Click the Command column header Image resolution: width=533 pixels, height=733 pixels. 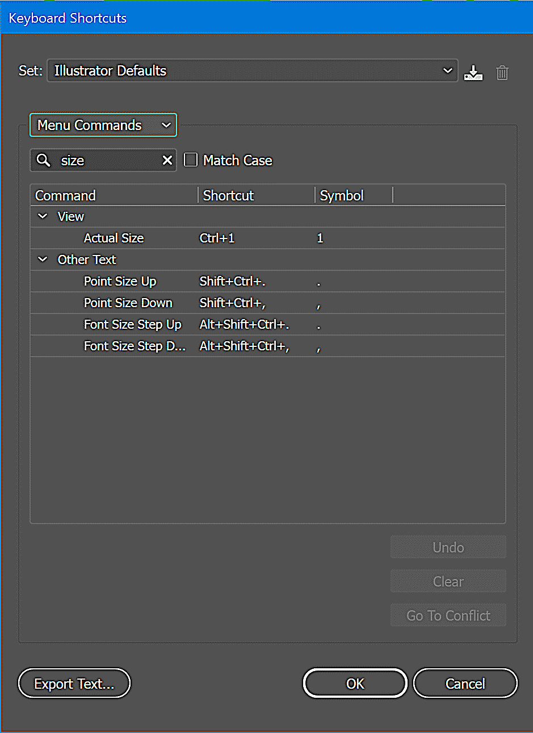coord(65,195)
